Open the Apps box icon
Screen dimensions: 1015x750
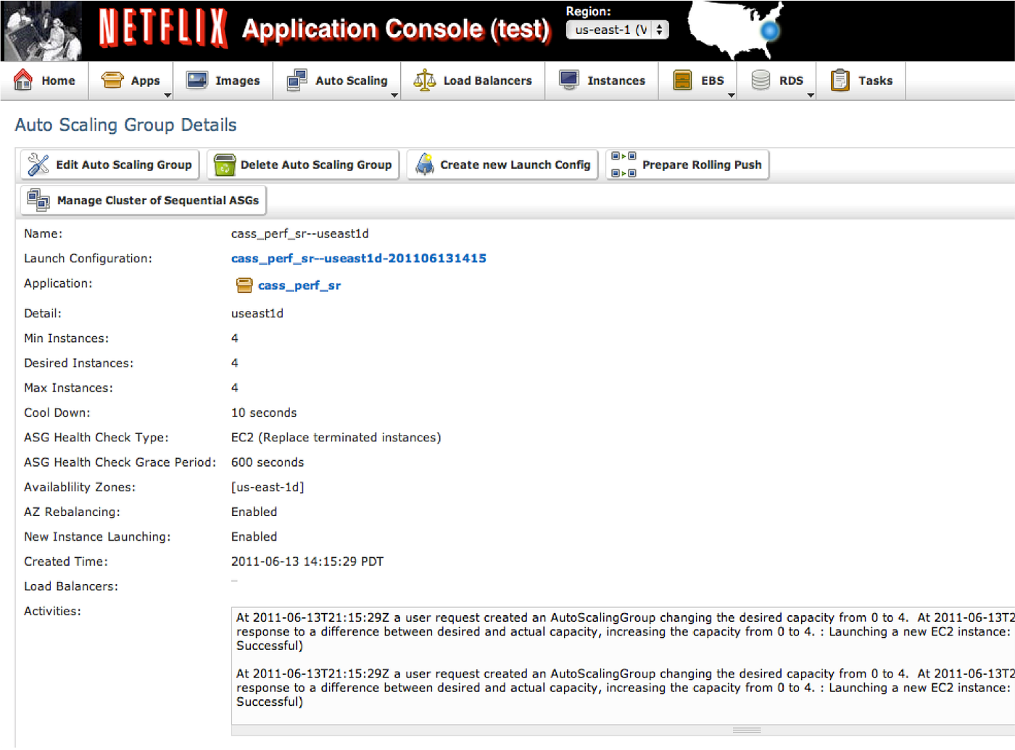coord(112,78)
